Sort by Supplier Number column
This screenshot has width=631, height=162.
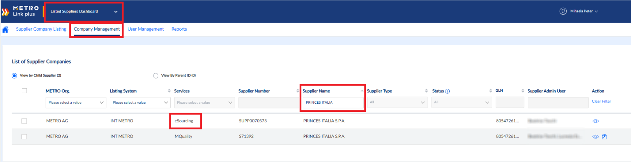tap(298, 91)
